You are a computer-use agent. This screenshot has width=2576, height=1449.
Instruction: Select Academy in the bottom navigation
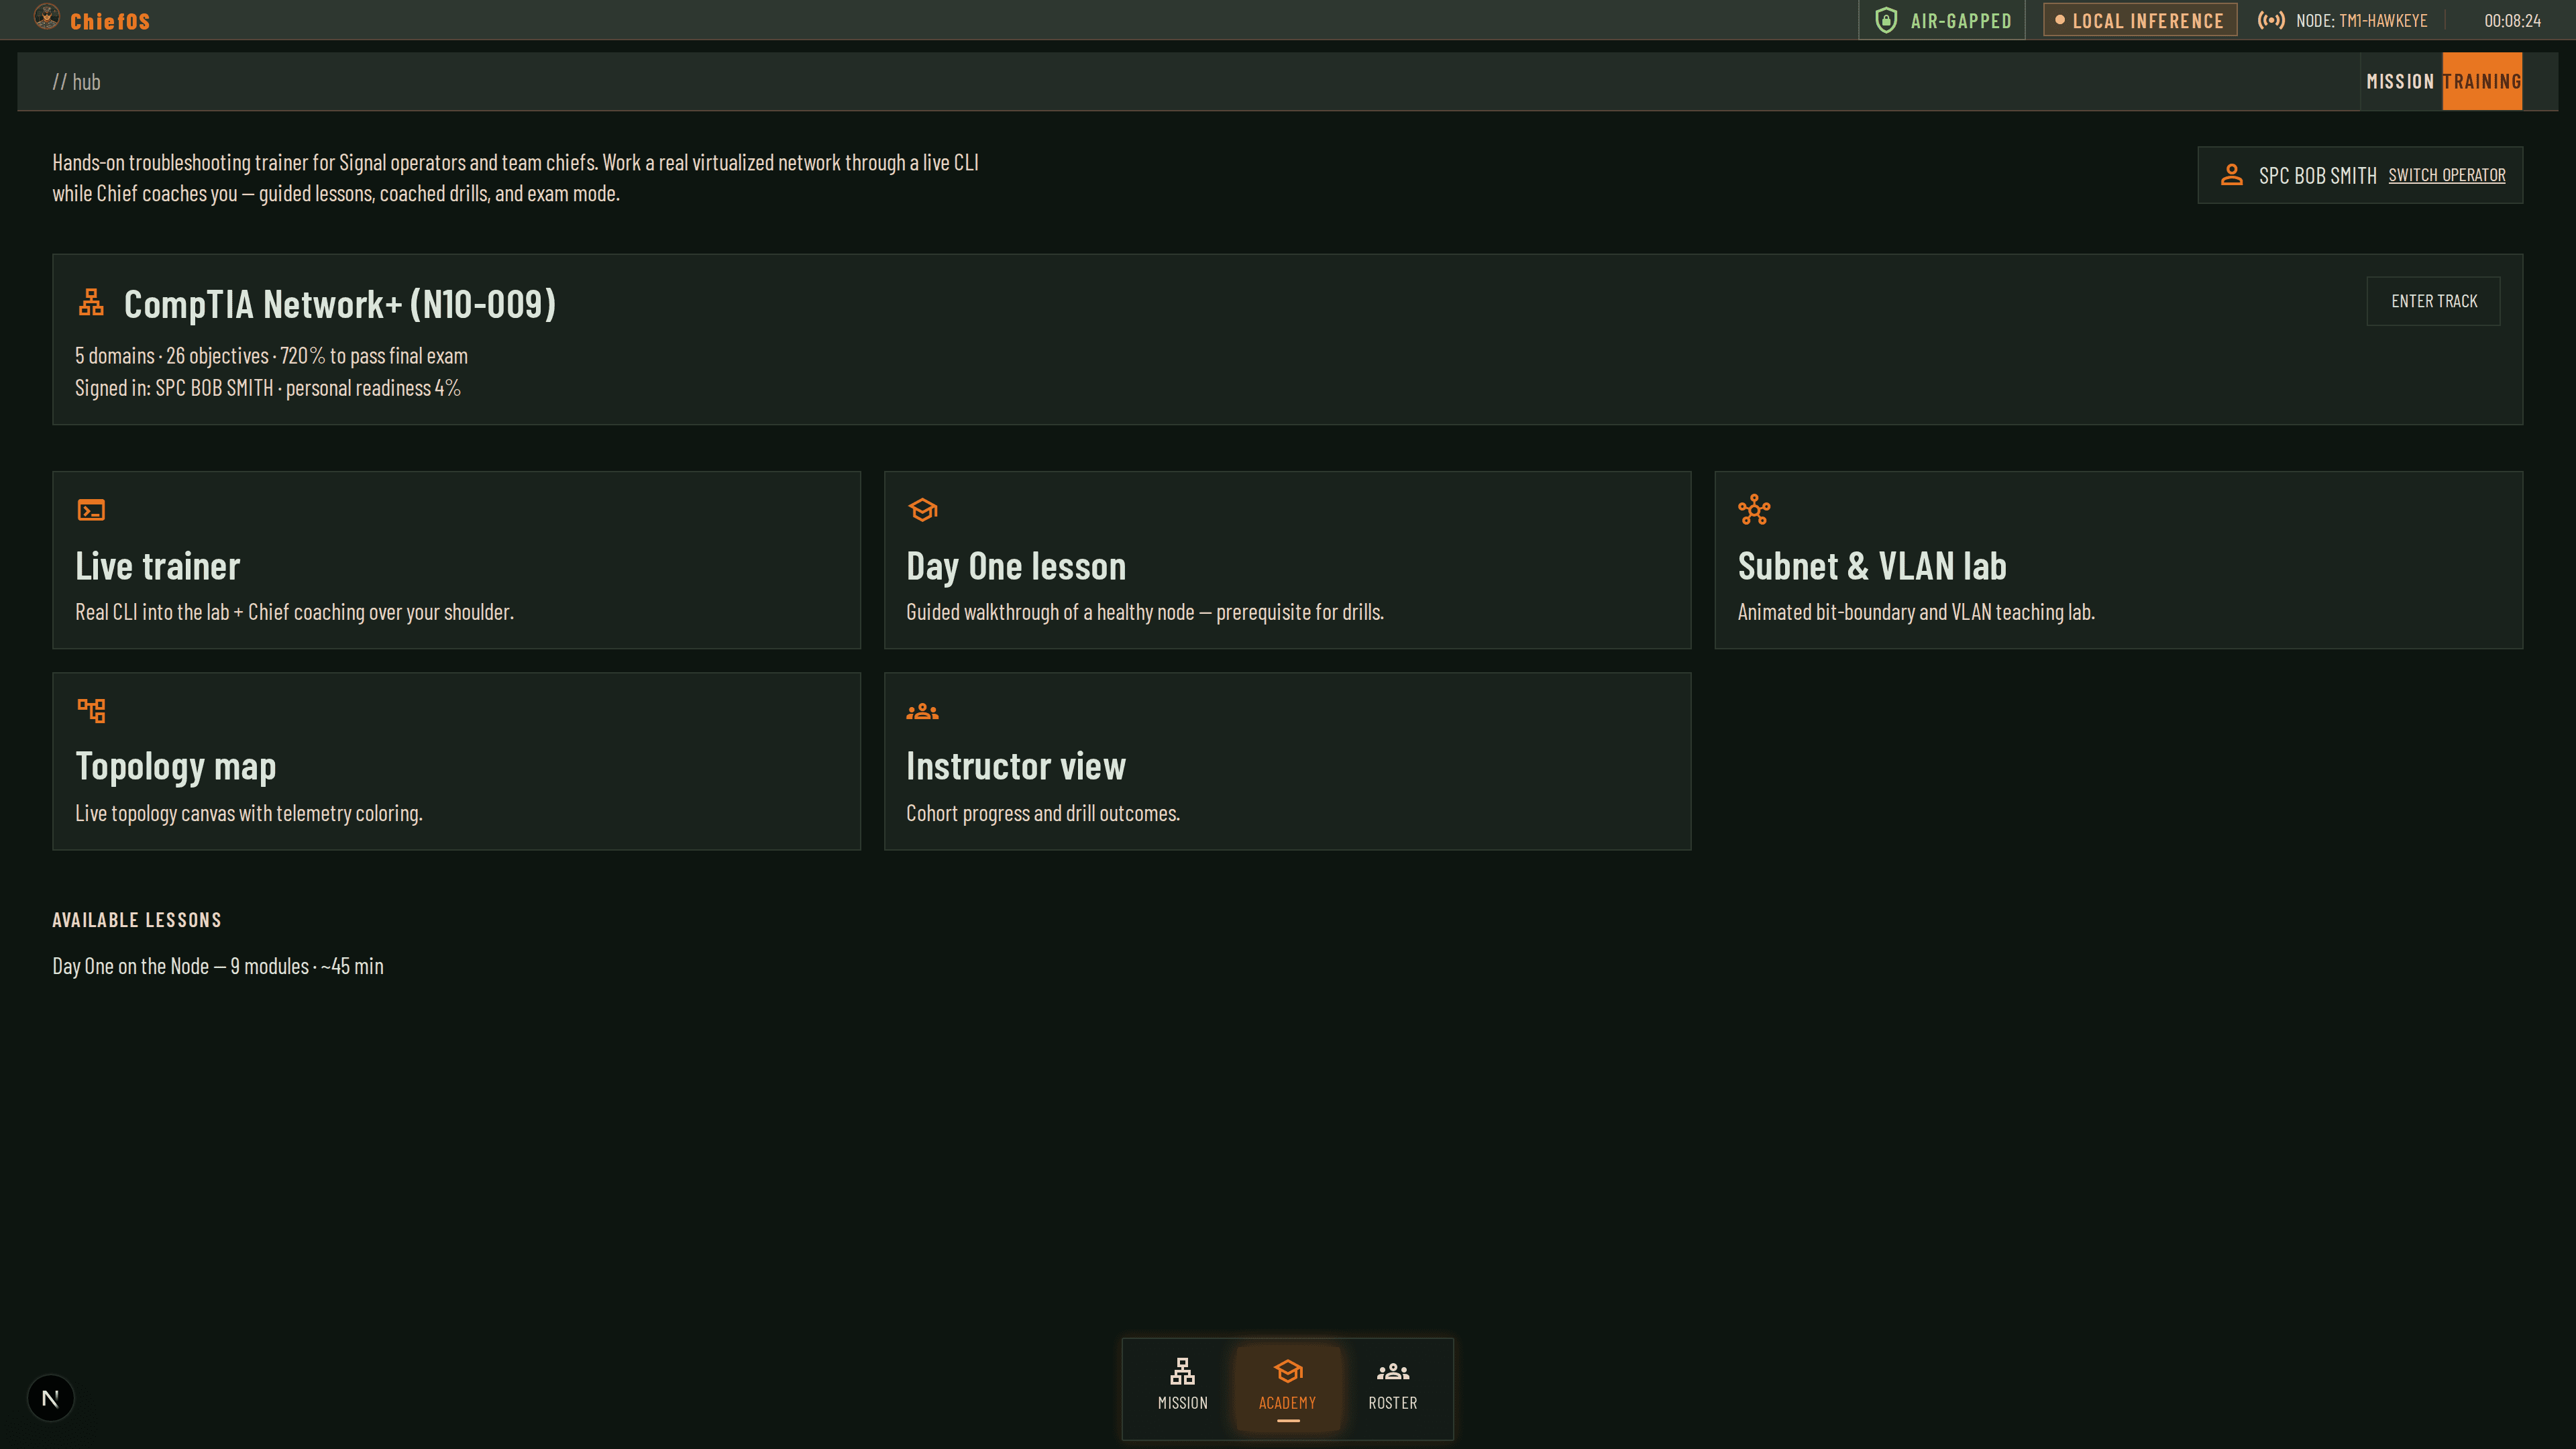click(x=1287, y=1388)
